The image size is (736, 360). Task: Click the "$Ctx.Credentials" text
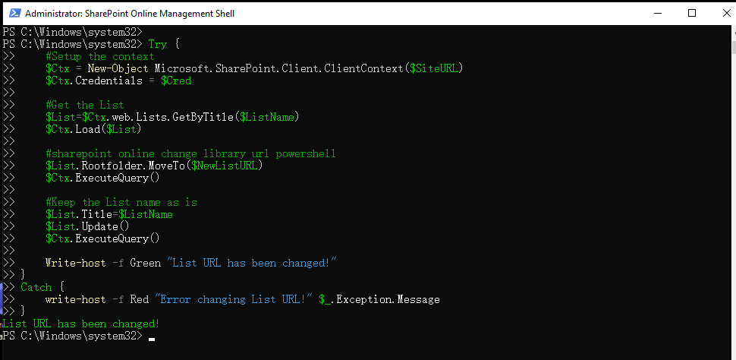94,81
